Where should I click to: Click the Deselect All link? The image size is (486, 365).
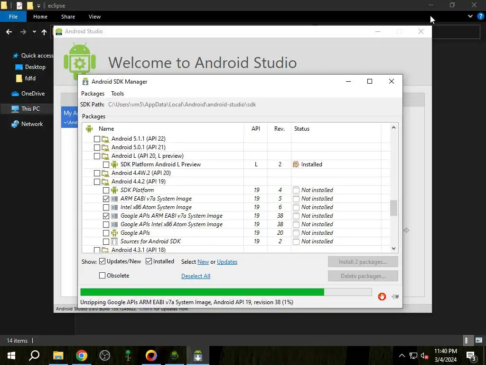(196, 276)
